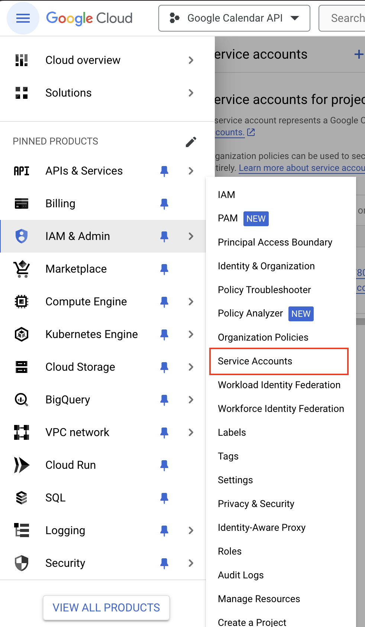Click the Cloud overview icon
365x627 pixels.
(x=22, y=60)
